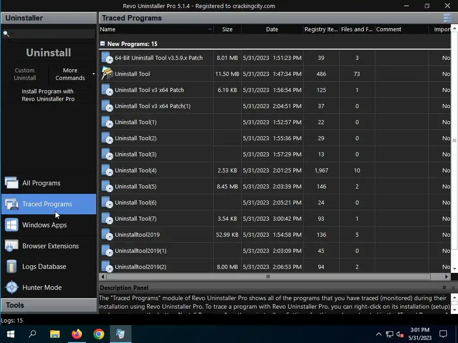The image size is (458, 343).
Task: Click the list vertical scrollbar down arrow
Action: (454, 269)
